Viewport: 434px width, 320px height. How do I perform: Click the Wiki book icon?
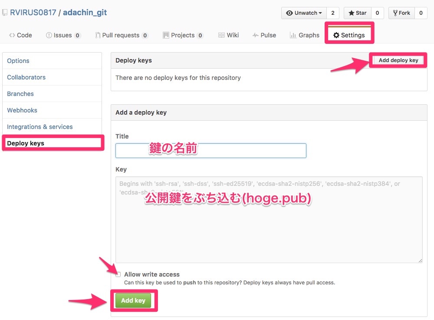221,35
